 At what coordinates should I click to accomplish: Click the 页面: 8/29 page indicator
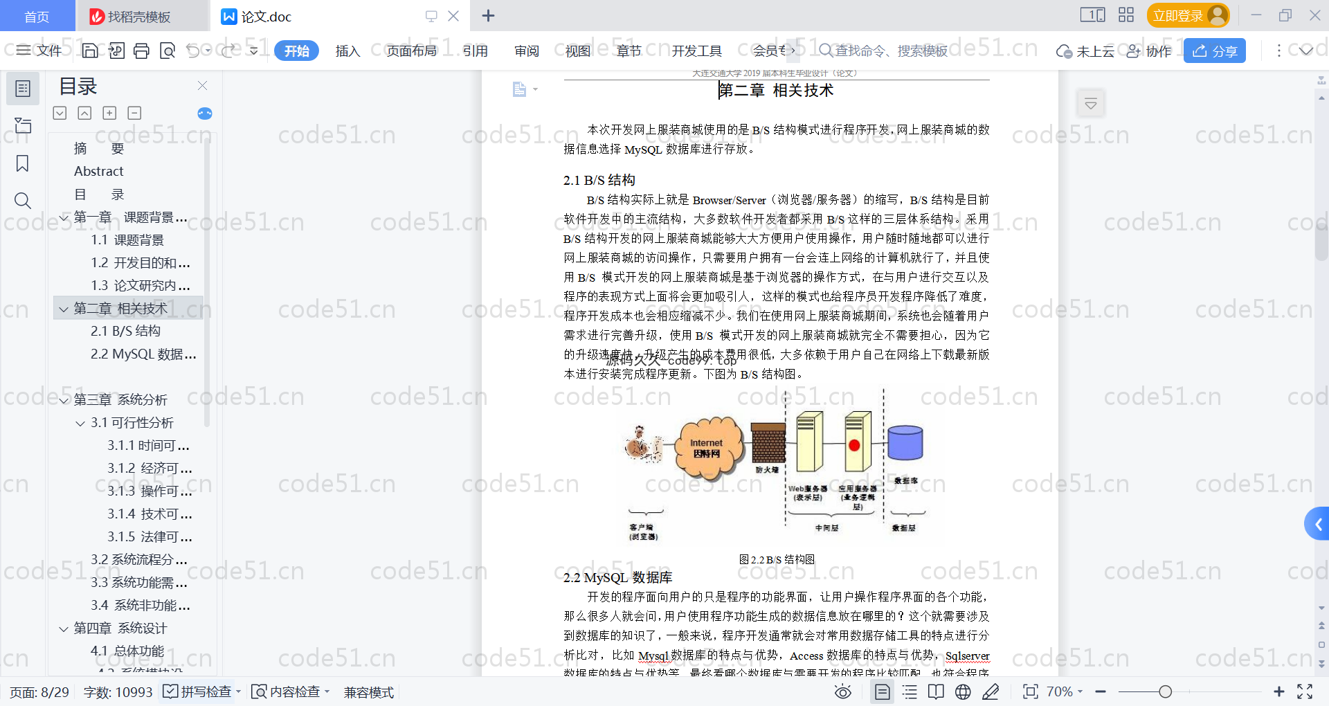(39, 692)
